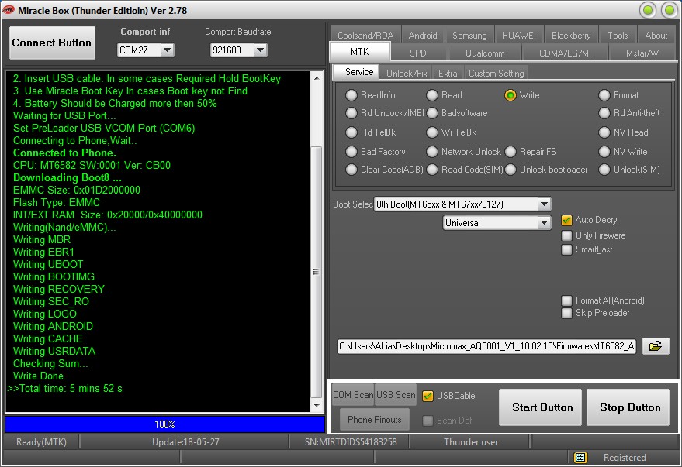The image size is (682, 467).
Task: Open the Unlock/Fix sub-tab
Action: click(x=407, y=73)
